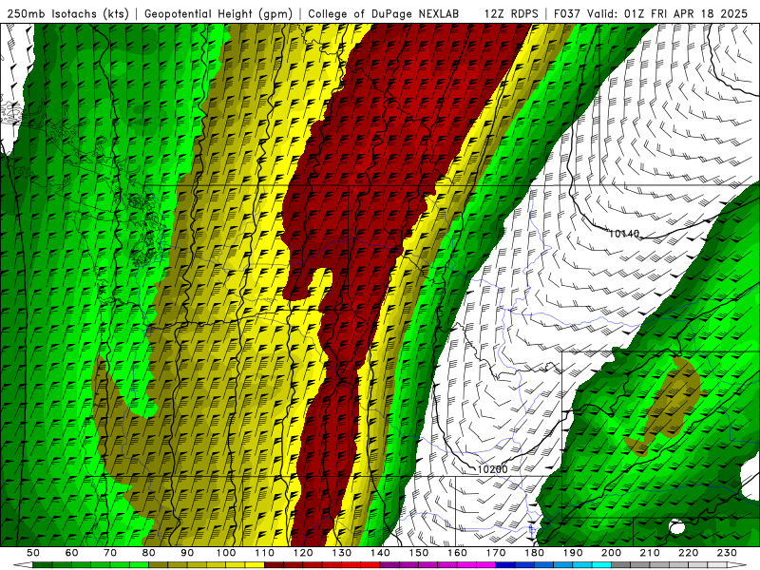Click the '250mb Isotachs (kts)' title text

pyautogui.click(x=67, y=13)
